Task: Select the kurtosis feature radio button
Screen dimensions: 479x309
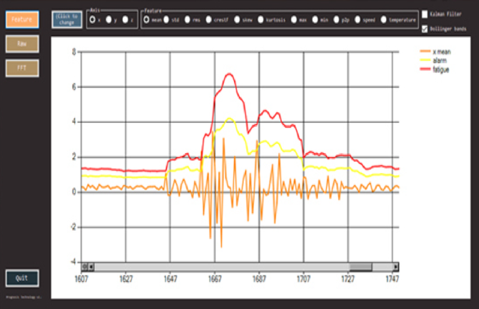Action: pos(260,20)
